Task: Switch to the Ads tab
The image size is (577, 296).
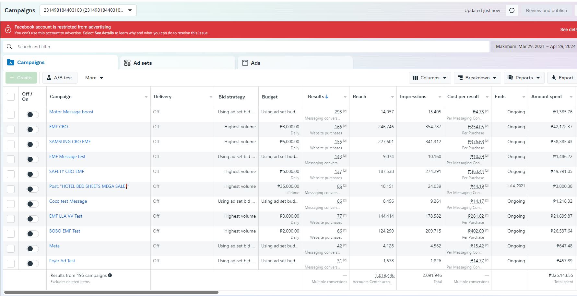Action: [x=295, y=63]
